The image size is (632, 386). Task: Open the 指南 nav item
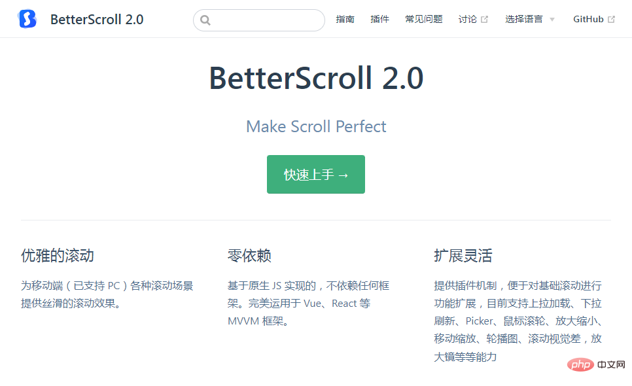pos(345,20)
